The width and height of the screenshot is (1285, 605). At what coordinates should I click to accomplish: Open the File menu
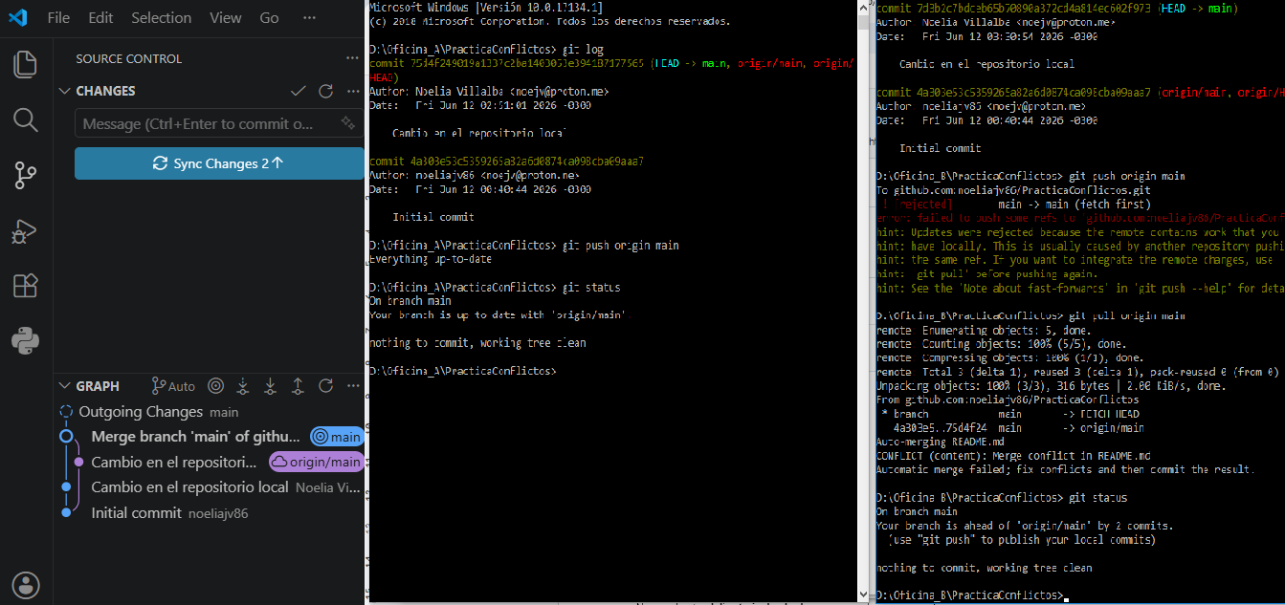coord(58,17)
